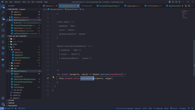Click the ESLint status bar item
This screenshot has height=110, width=195.
(166, 108)
